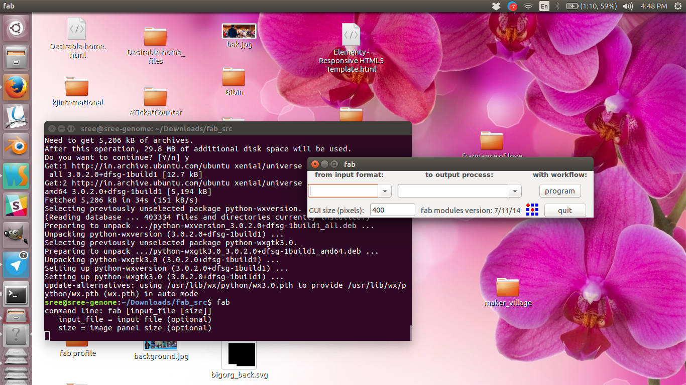Select background.jpg file on desktop

161,350
